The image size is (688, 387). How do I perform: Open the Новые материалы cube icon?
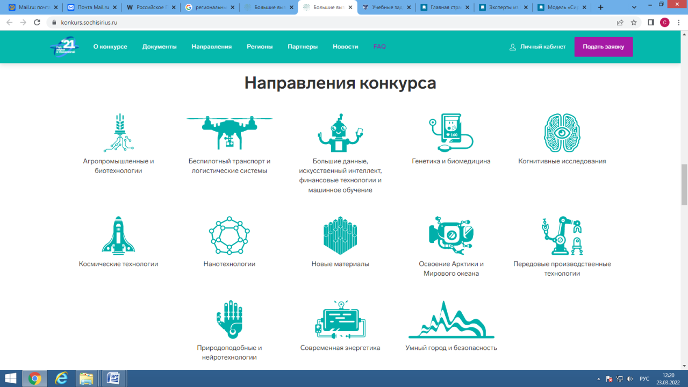340,235
